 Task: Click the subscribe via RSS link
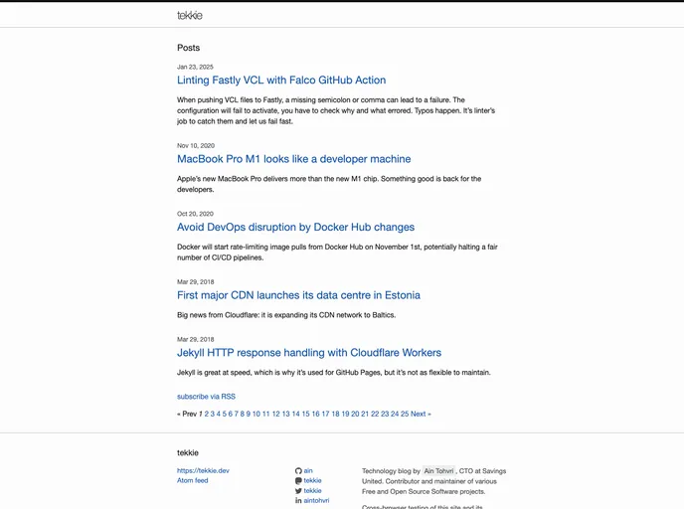[206, 397]
